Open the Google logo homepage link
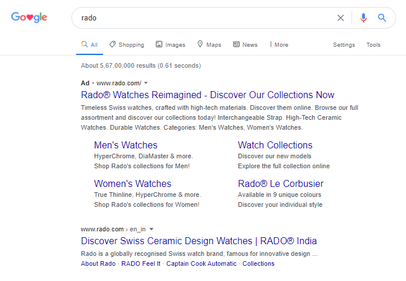Screen dimensions: 406x281 click(29, 18)
